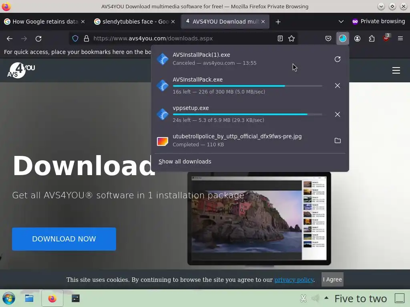Viewport: 410px width, 307px height.
Task: Click the Private browsing indicator
Action: [x=378, y=22]
